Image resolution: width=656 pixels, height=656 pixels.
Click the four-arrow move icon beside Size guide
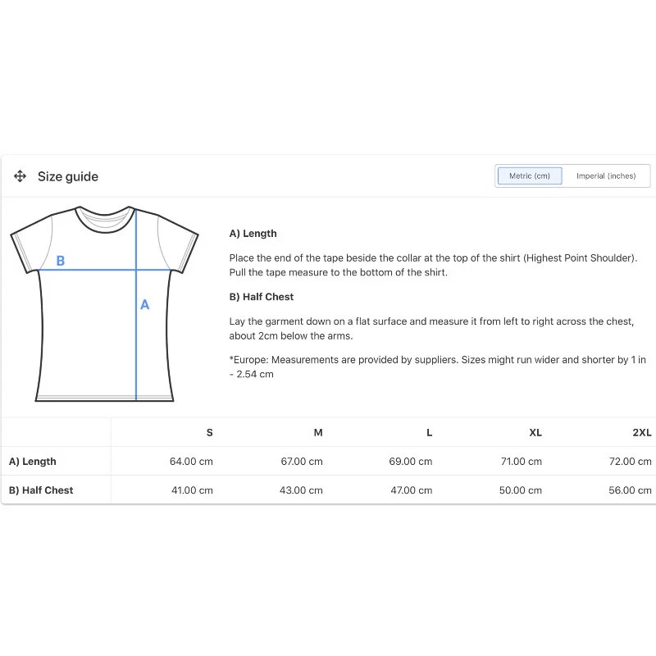pos(20,176)
